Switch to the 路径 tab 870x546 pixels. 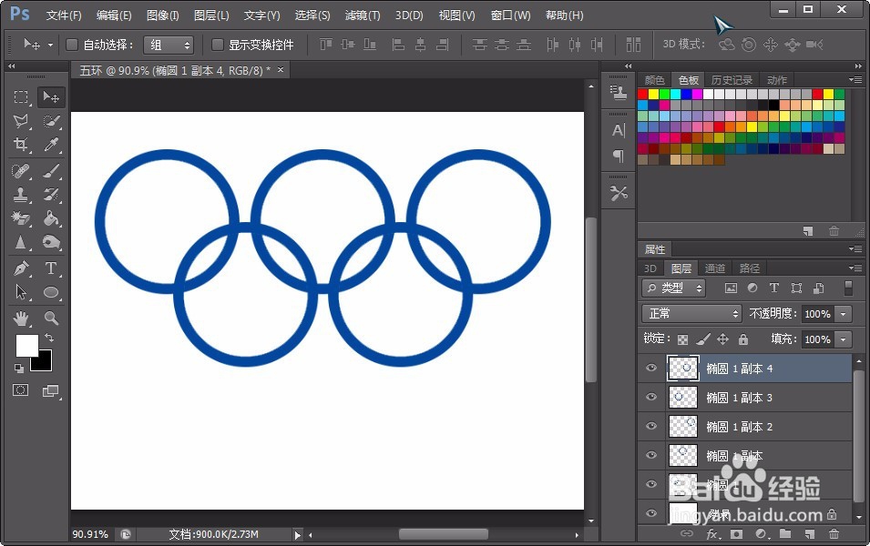[750, 268]
